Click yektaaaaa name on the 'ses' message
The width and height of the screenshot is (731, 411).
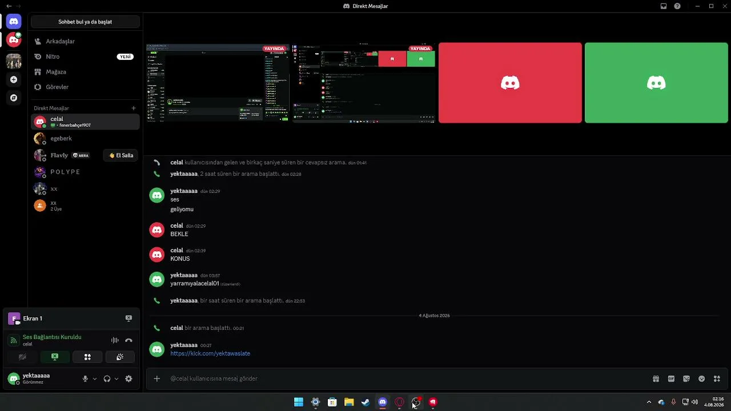tap(184, 191)
